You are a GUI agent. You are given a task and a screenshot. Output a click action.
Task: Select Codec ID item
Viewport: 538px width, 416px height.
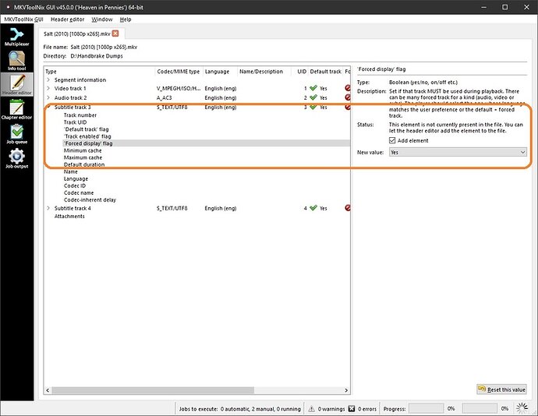coord(75,185)
